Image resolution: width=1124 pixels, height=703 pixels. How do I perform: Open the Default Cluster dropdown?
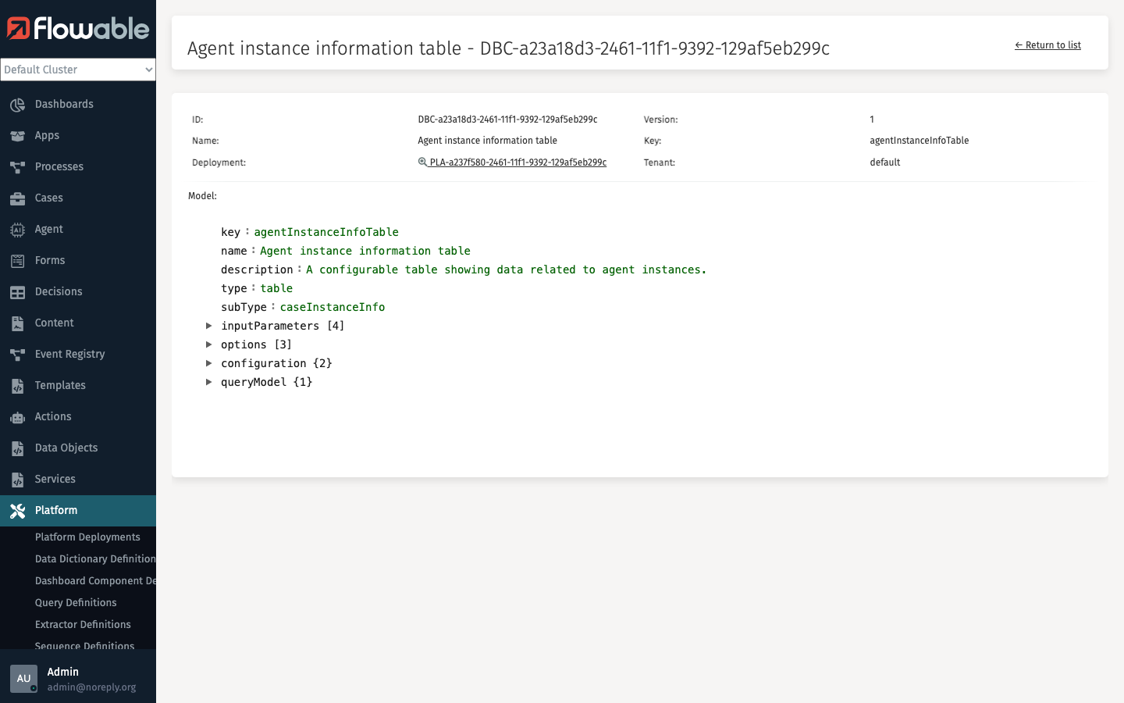[x=78, y=70]
